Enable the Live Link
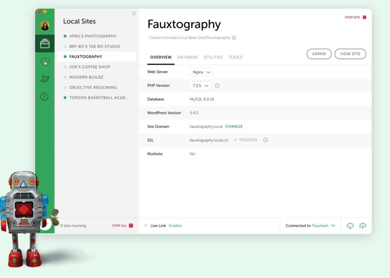The width and height of the screenshot is (390, 278). point(175,226)
